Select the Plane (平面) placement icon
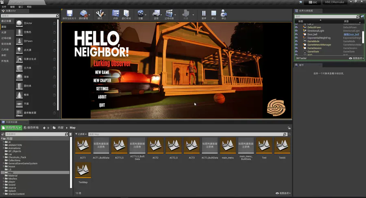 pos(19,104)
